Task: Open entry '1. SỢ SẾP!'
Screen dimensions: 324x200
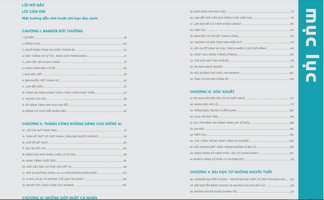Action: 28,38
